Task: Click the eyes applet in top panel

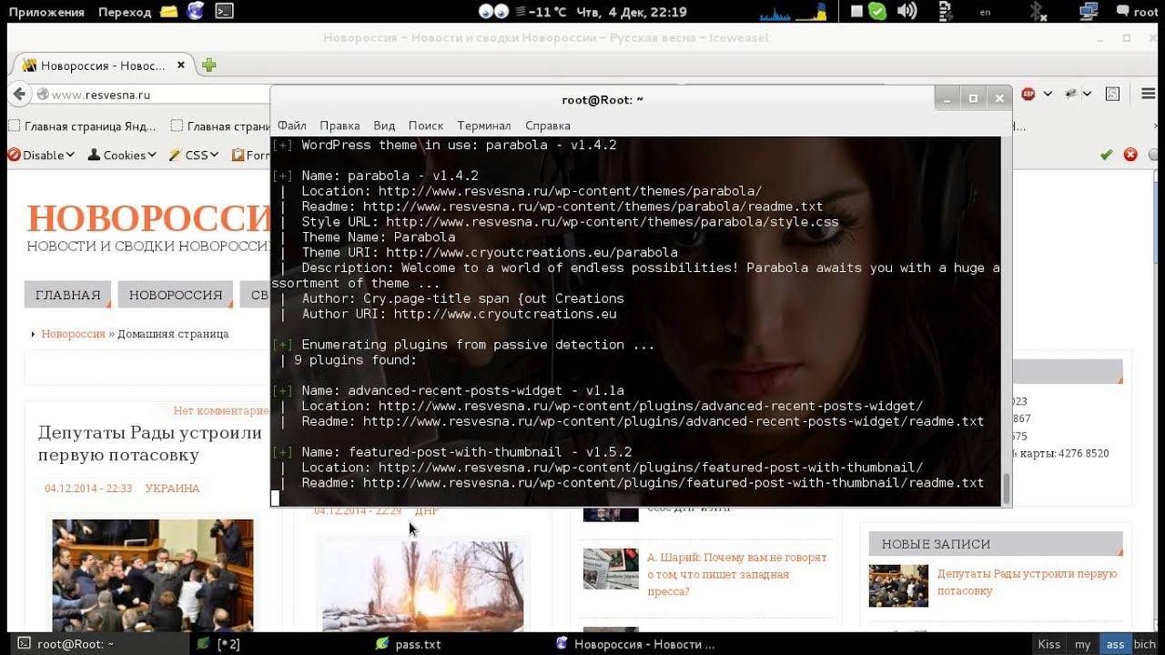Action: click(492, 11)
